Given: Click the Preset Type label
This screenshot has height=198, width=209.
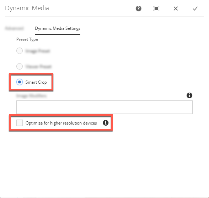Looking at the screenshot, I should (x=27, y=39).
